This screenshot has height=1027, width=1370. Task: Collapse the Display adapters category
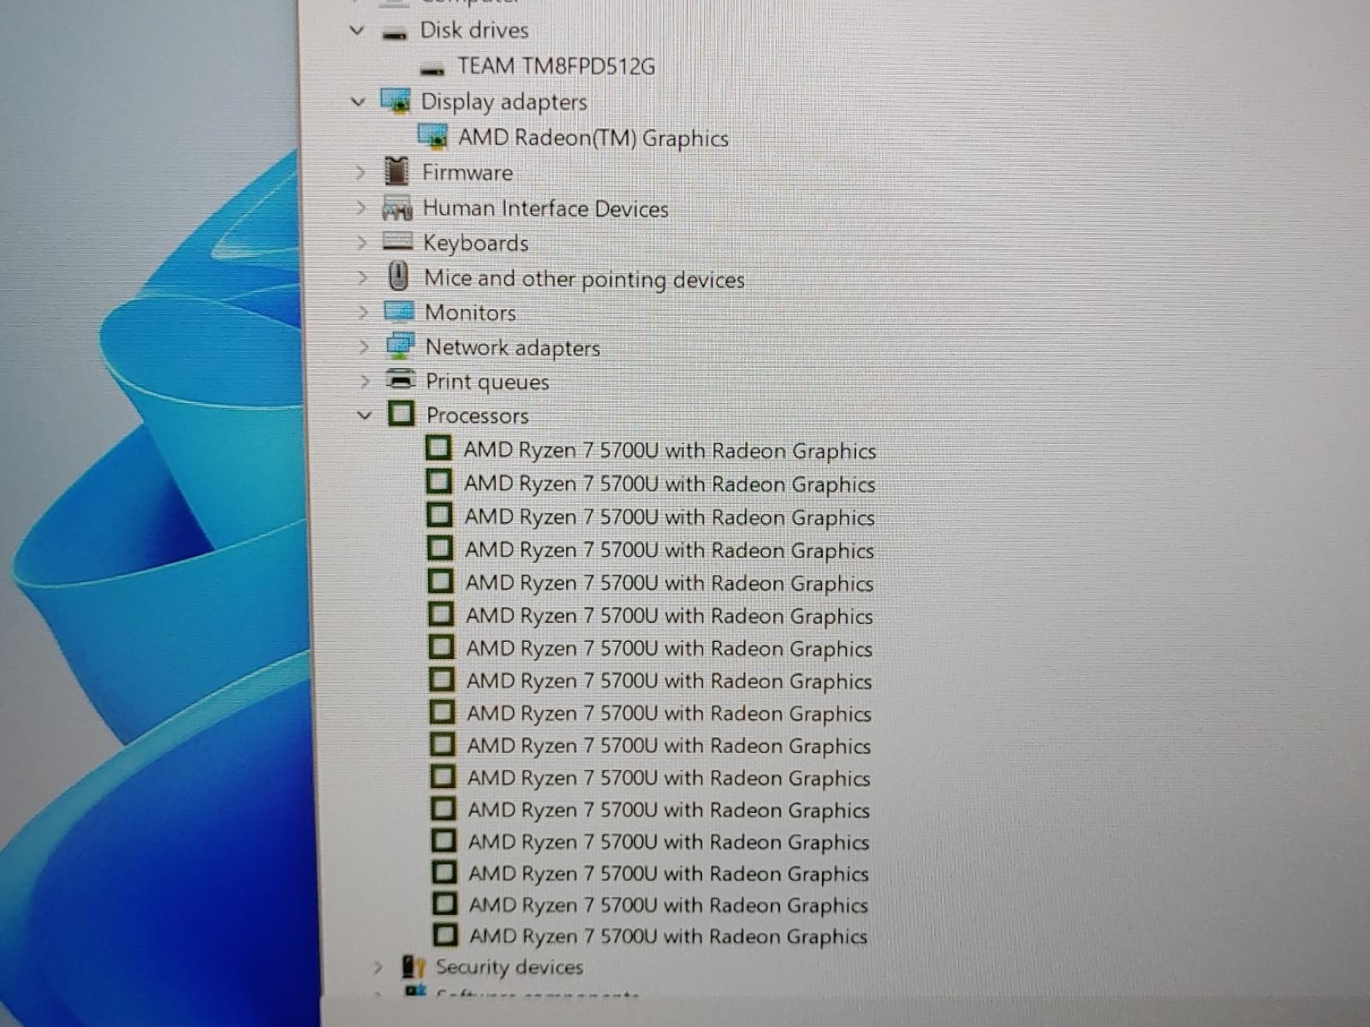tap(358, 102)
